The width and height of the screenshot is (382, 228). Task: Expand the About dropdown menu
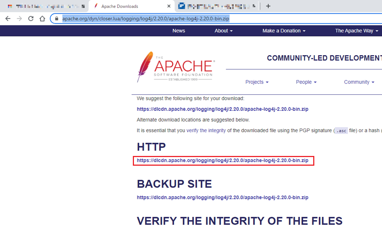click(x=223, y=31)
